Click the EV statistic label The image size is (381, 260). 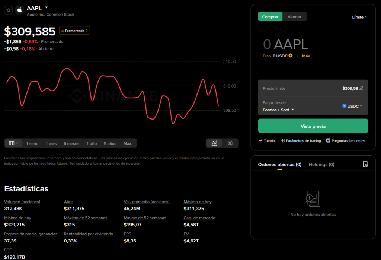pyautogui.click(x=186, y=234)
